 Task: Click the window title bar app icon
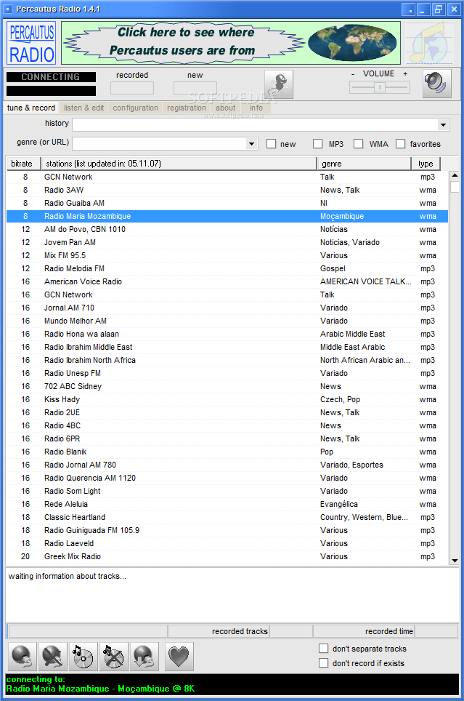pyautogui.click(x=7, y=9)
